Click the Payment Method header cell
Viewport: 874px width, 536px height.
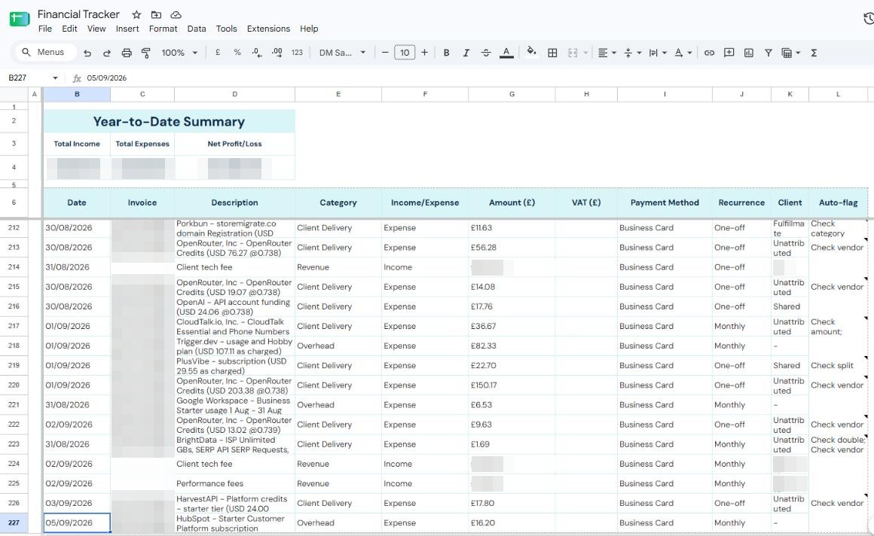665,203
